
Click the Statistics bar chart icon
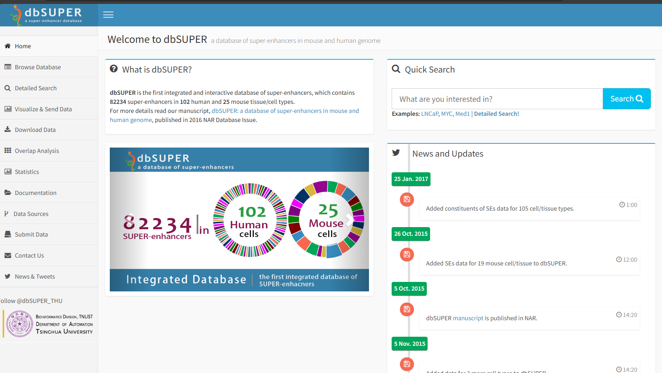[7, 171]
